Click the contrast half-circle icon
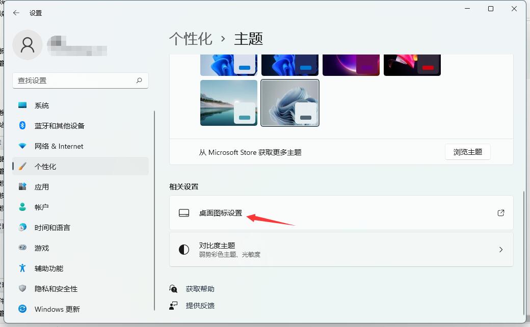 click(184, 249)
